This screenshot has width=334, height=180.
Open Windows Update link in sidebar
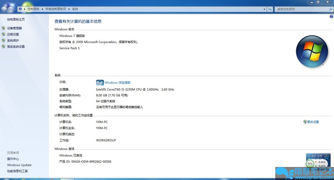coord(19,165)
